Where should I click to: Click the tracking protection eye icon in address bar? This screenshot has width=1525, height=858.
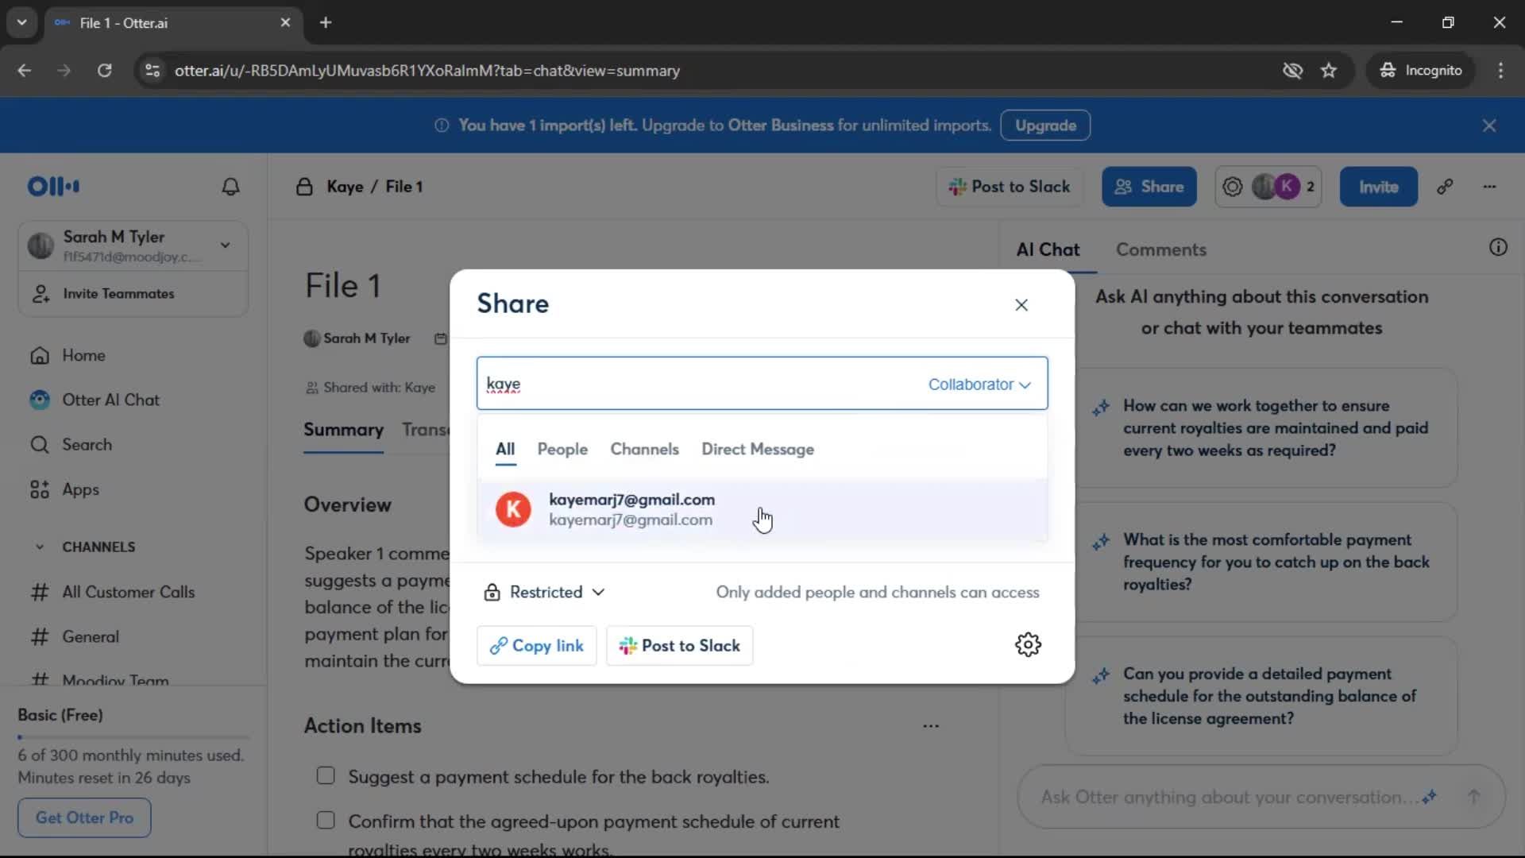(1292, 71)
